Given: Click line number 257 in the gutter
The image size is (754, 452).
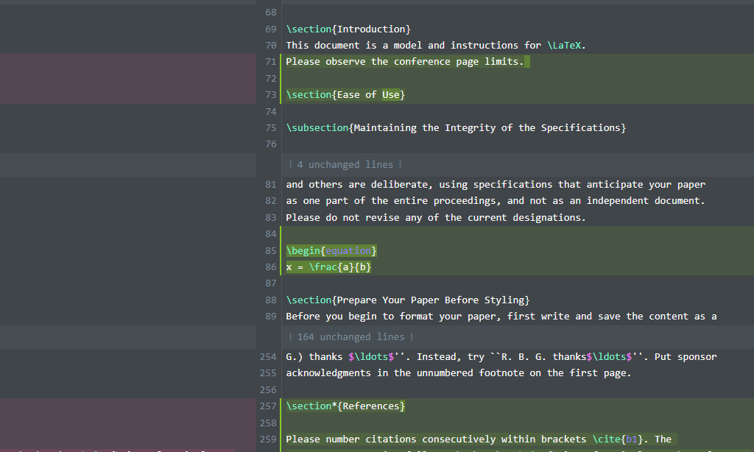Looking at the screenshot, I should click(x=268, y=406).
